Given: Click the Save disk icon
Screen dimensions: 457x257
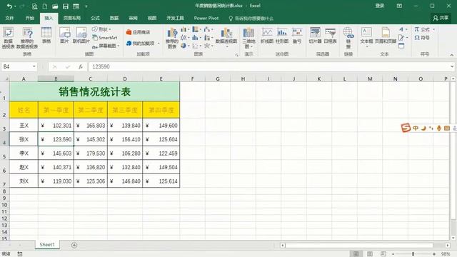Looking at the screenshot, I should point(66,6).
